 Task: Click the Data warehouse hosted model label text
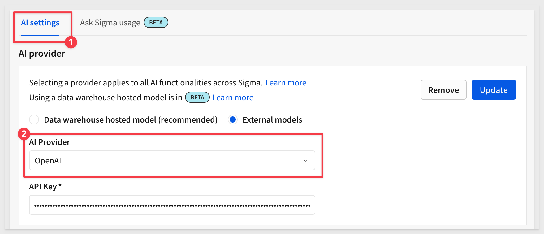pos(131,120)
